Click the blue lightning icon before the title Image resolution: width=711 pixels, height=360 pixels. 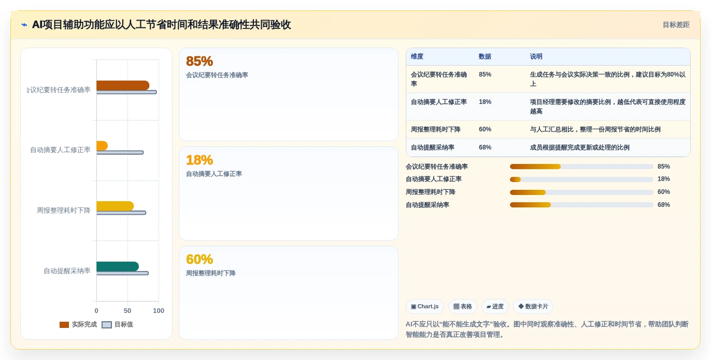[24, 25]
